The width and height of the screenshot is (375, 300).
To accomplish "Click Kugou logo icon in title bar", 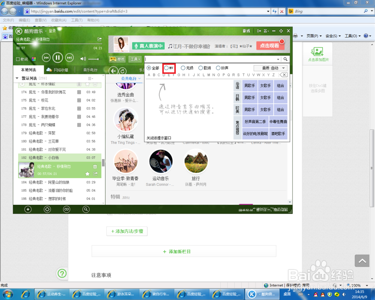I will 19,31.
